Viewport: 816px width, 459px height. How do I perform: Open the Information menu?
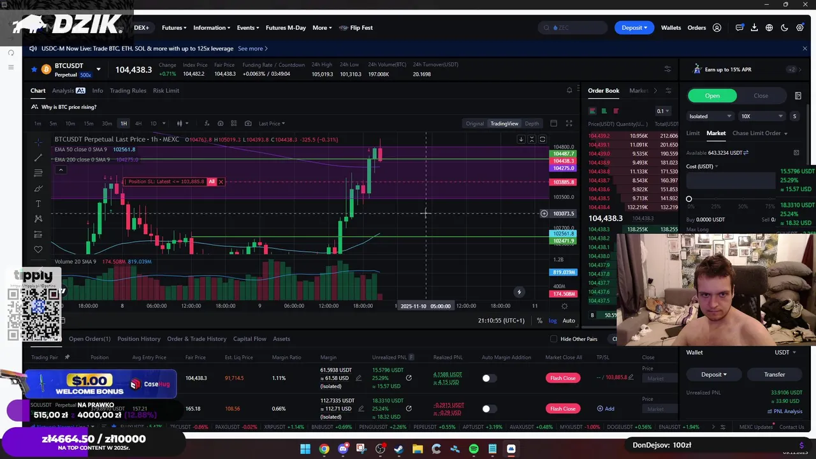212,27
